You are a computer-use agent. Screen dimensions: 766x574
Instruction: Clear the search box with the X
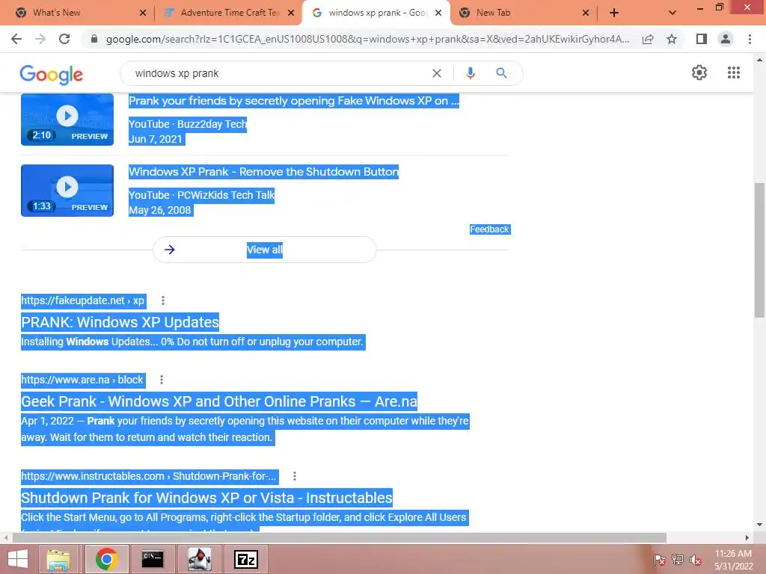click(x=437, y=73)
